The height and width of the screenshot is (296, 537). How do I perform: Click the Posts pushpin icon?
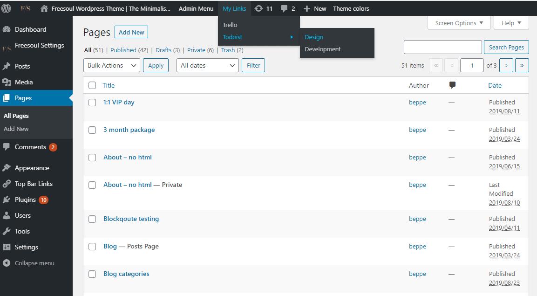[x=7, y=66]
